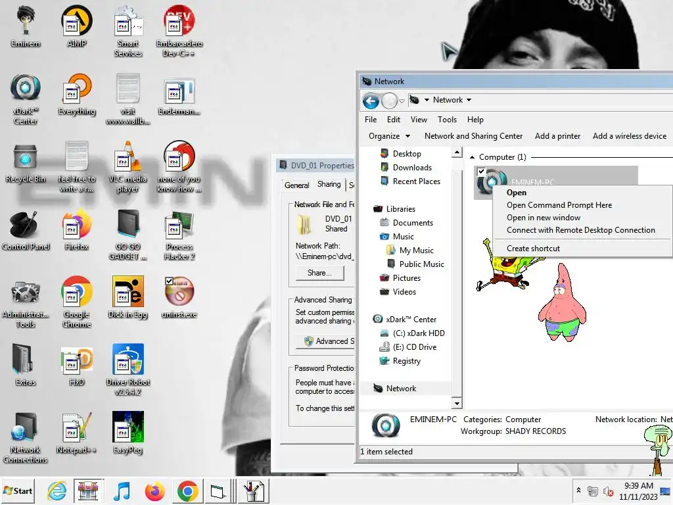Launch AIMP from the desktop
Viewport: 673px width, 505px height.
point(76,26)
